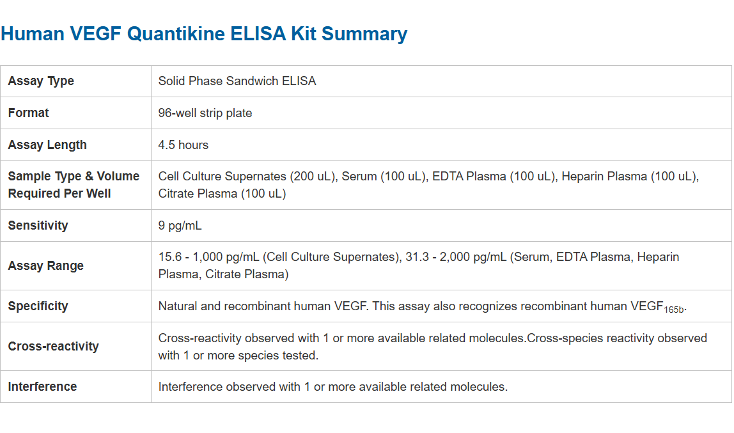
Task: Click the Natural and recombinant human VEGF text
Action: [x=263, y=306]
